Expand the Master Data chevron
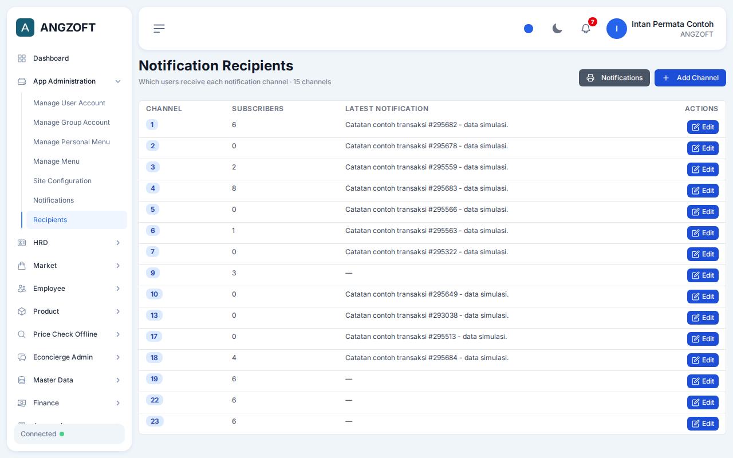Viewport: 733px width, 458px height. click(118, 380)
